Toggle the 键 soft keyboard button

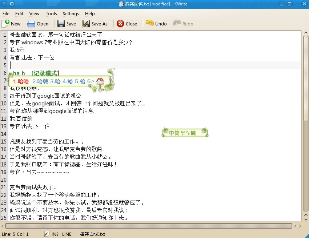coord(193,133)
